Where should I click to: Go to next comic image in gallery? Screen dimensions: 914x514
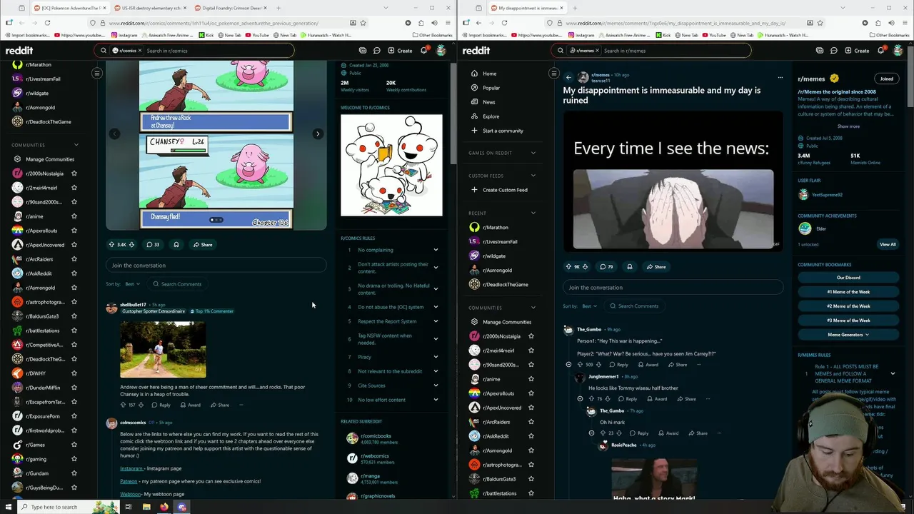tap(318, 133)
